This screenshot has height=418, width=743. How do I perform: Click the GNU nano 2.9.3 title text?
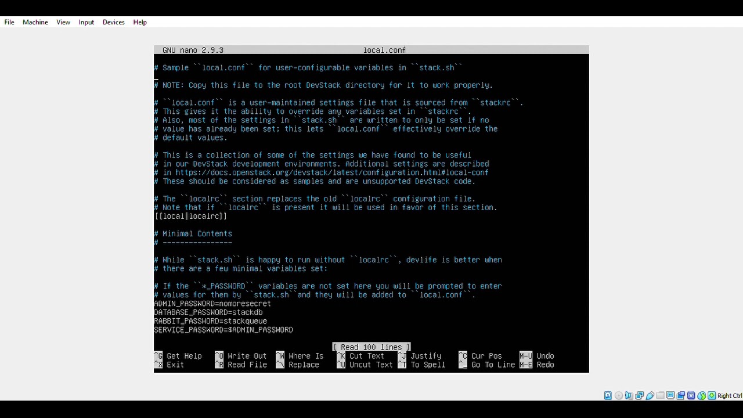(193, 50)
